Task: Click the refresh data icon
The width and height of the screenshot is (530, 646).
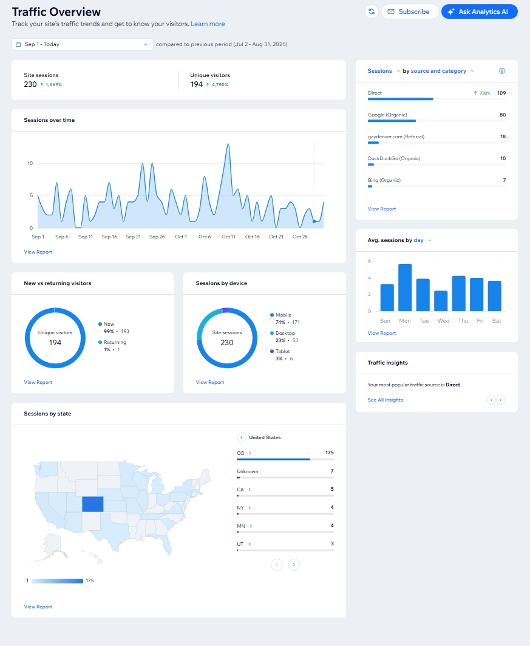Action: tap(371, 12)
